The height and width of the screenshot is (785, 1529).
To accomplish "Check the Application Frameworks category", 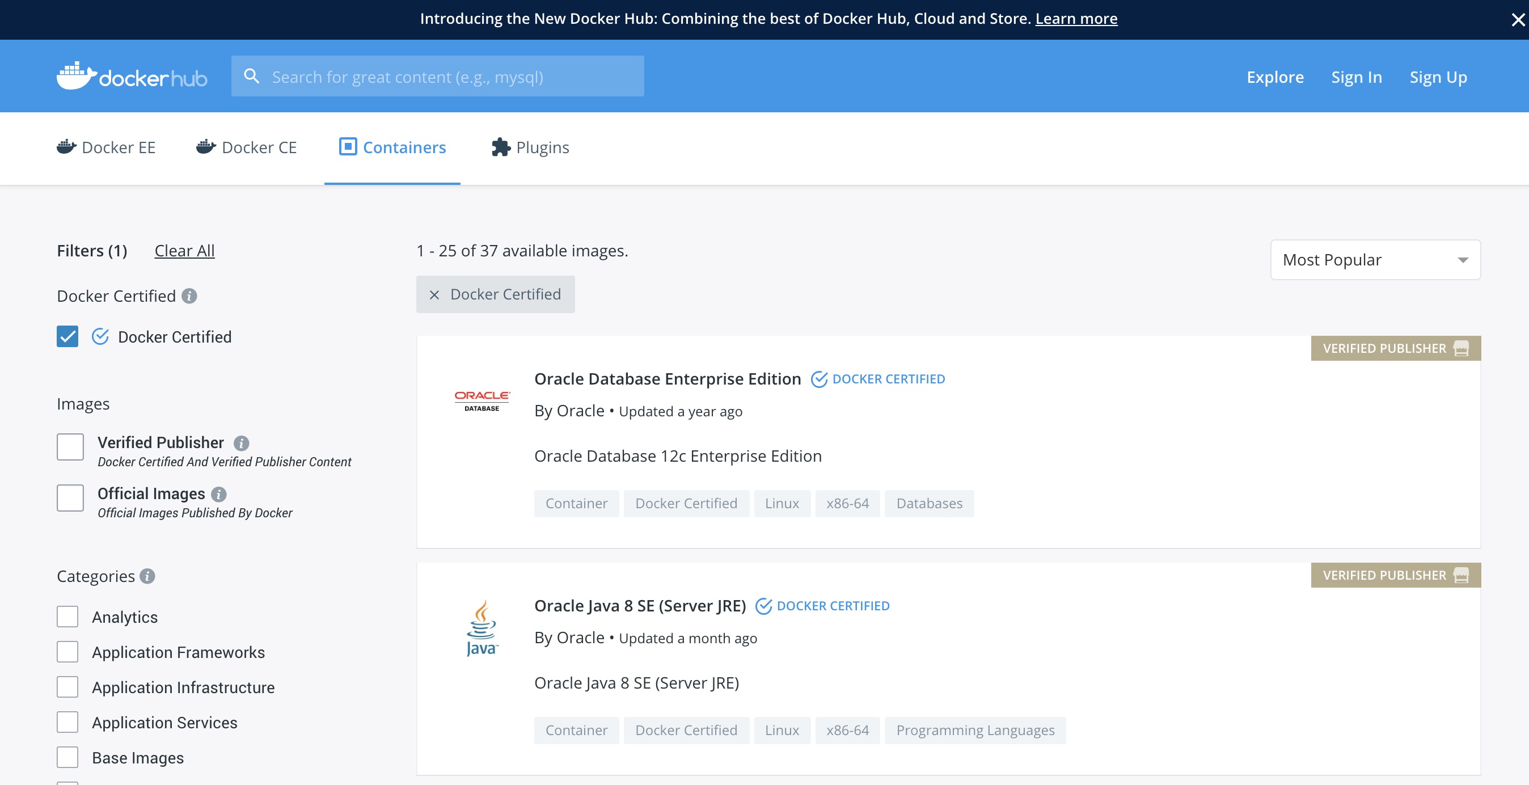I will (67, 652).
